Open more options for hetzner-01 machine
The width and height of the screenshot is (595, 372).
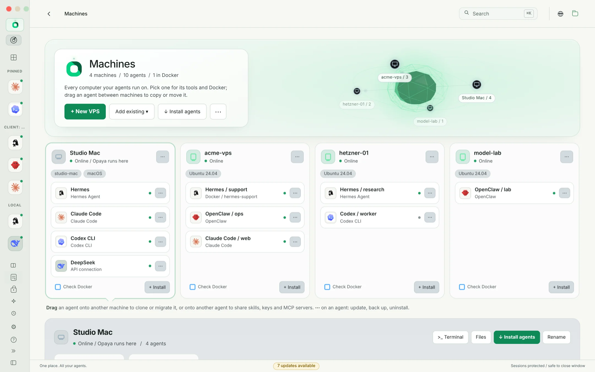[x=432, y=157]
